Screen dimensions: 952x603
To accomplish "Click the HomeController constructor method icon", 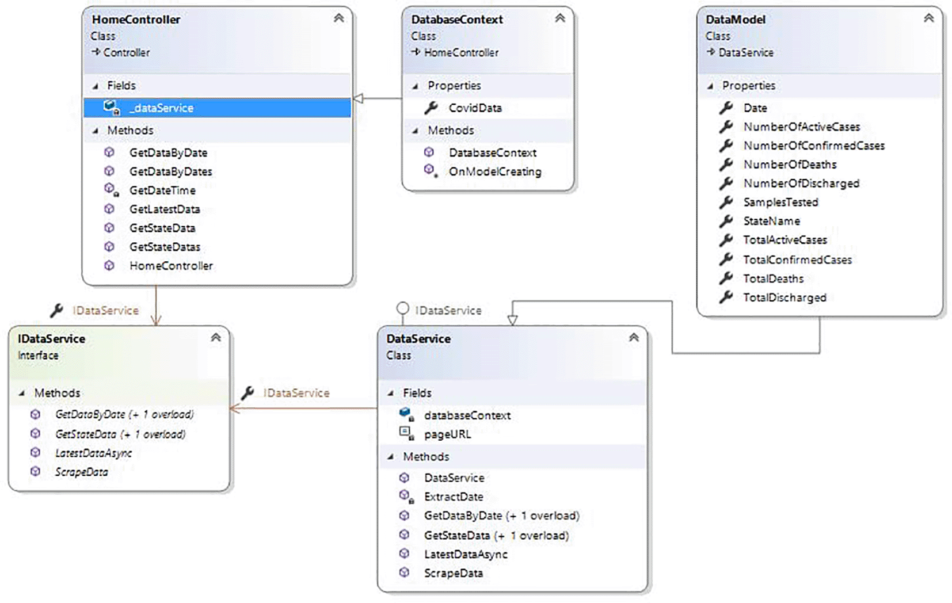I will (x=109, y=266).
